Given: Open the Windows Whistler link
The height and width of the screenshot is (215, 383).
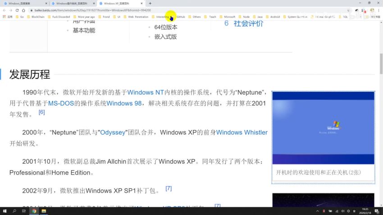Looking at the screenshot, I should click(242, 132).
